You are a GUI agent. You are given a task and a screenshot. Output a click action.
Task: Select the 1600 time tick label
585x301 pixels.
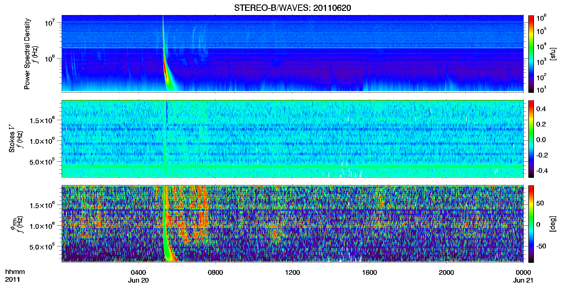[x=370, y=273]
